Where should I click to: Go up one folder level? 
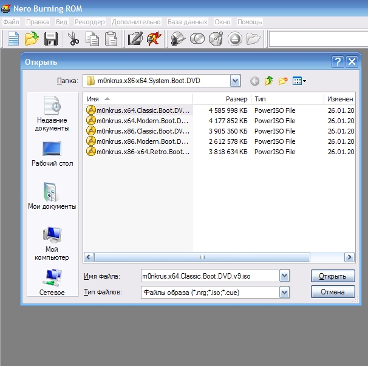(269, 81)
